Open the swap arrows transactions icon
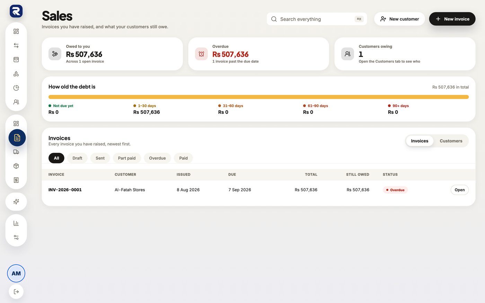This screenshot has width=485, height=303. (16, 45)
